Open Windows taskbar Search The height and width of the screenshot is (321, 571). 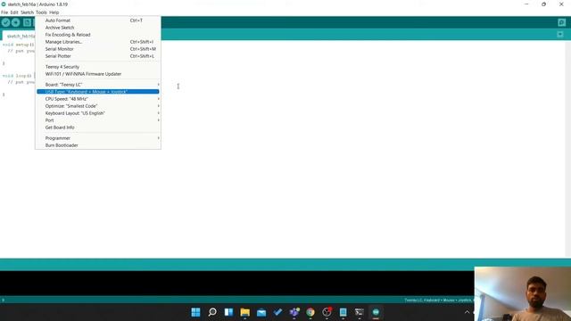[212, 312]
